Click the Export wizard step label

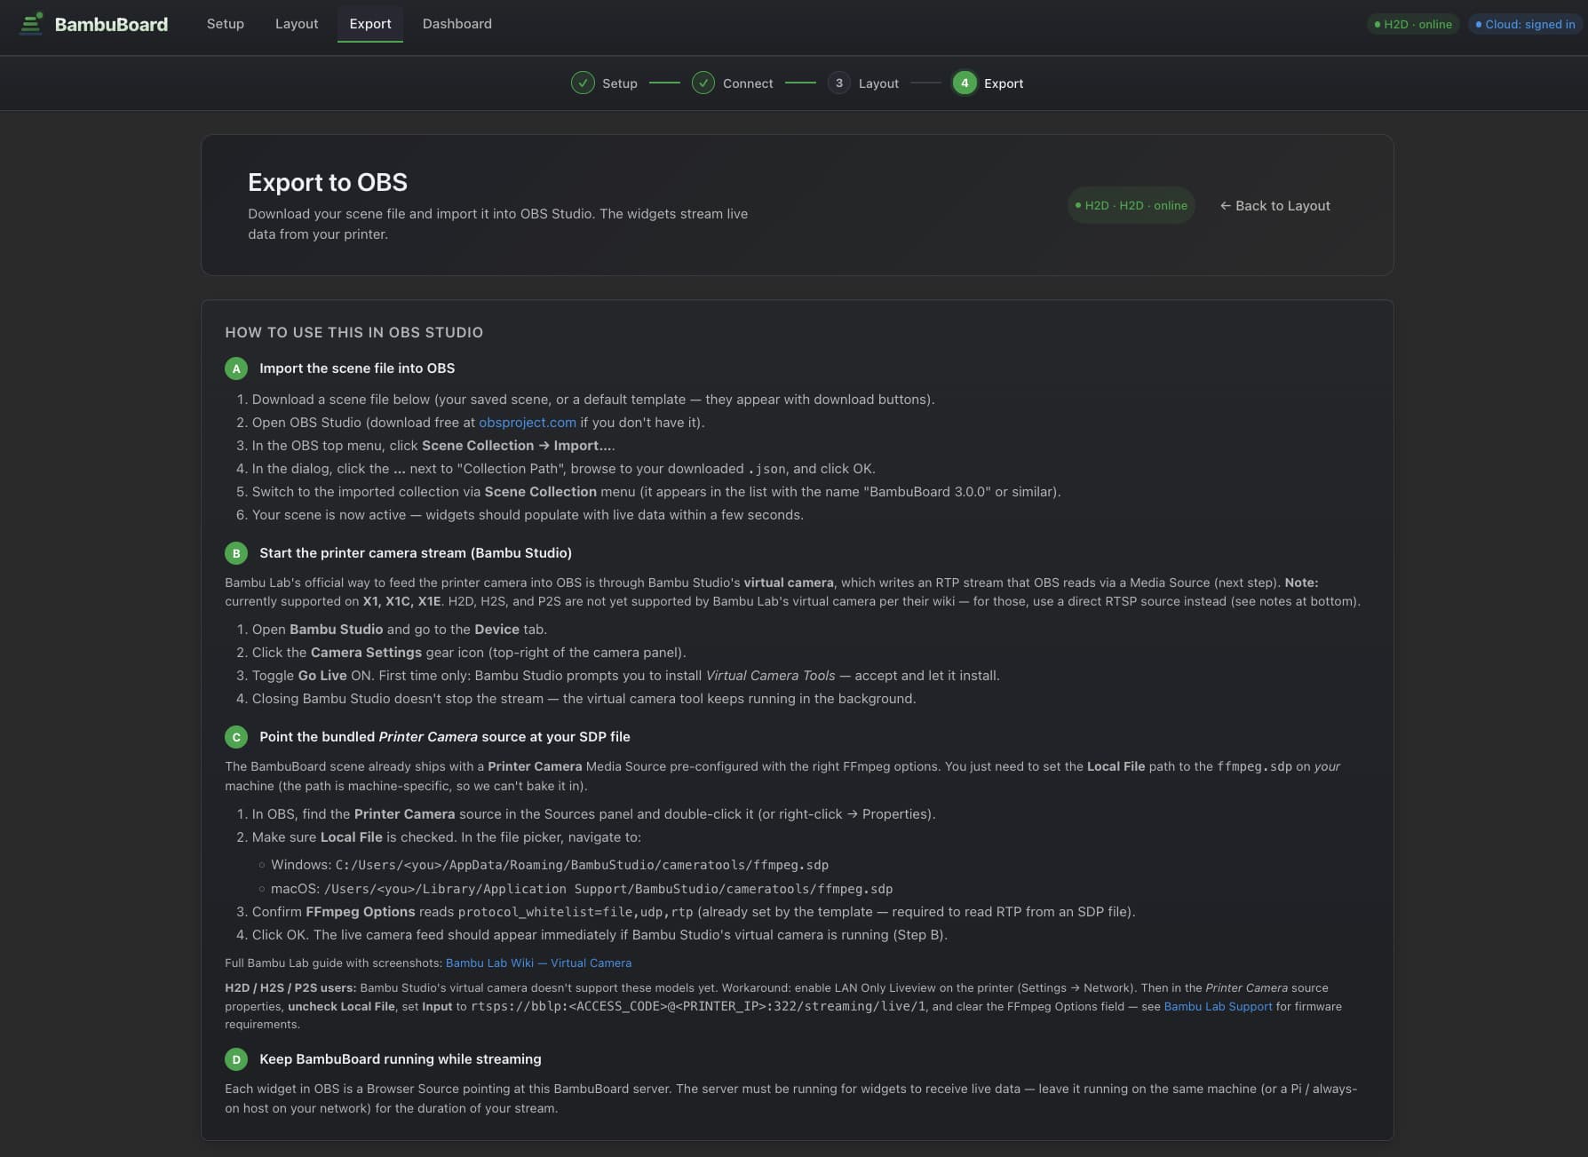coord(1004,83)
